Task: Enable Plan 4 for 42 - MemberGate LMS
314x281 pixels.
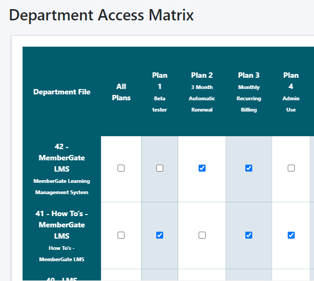Action: tap(291, 168)
